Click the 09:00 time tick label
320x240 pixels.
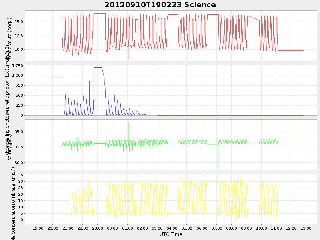click(246, 228)
